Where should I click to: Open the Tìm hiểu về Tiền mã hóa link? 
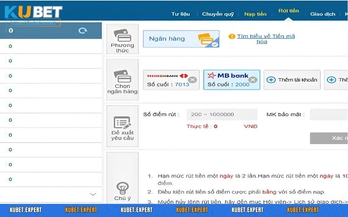265,39
